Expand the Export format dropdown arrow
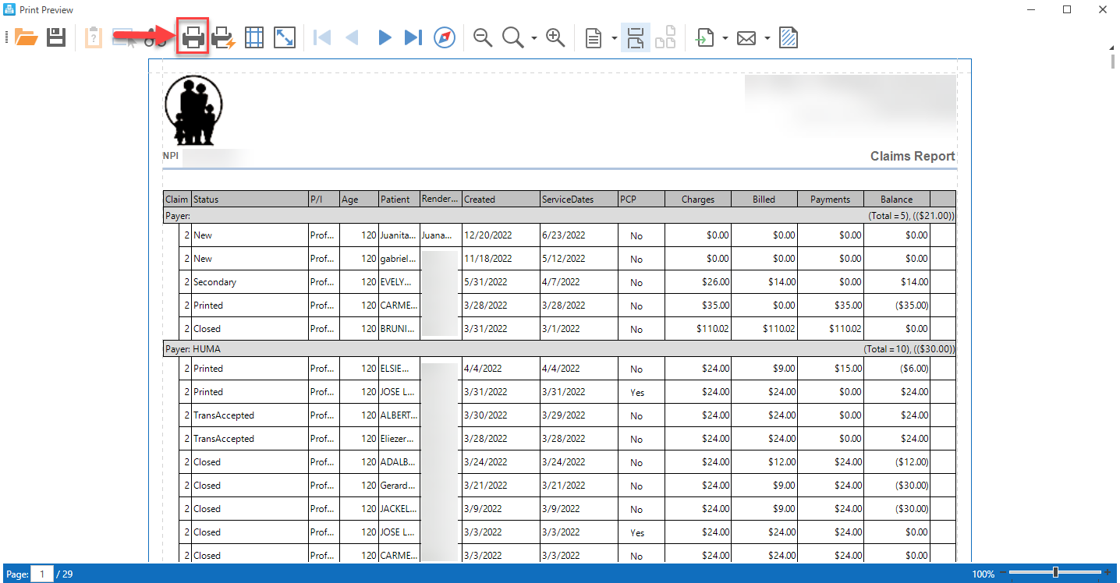This screenshot has height=583, width=1120. pyautogui.click(x=725, y=37)
